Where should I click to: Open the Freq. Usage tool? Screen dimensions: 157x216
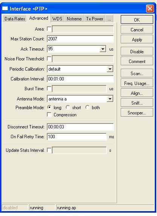click(x=137, y=83)
